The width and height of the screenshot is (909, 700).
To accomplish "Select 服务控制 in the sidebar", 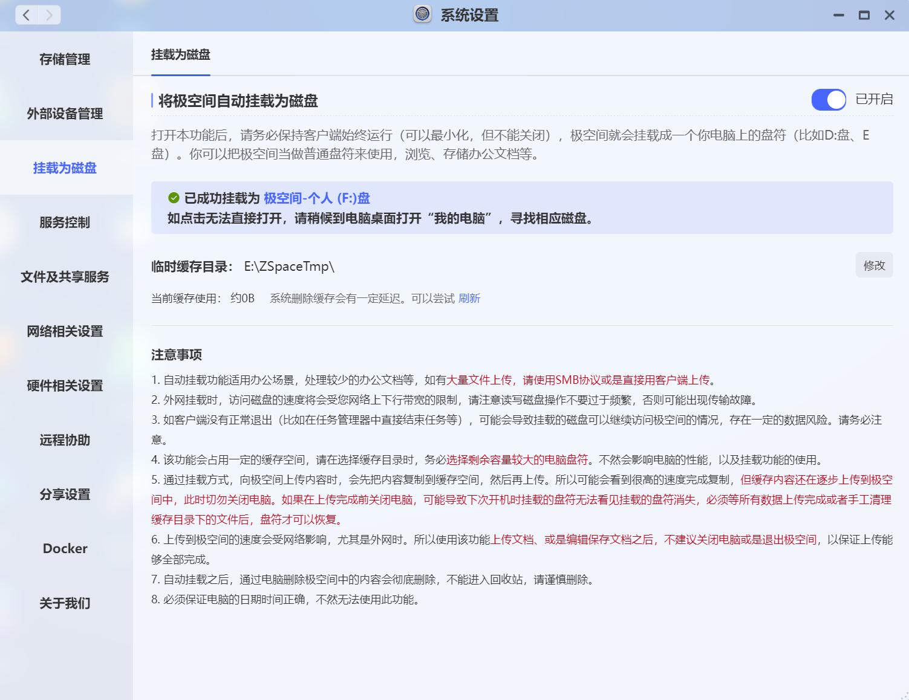I will [x=65, y=222].
